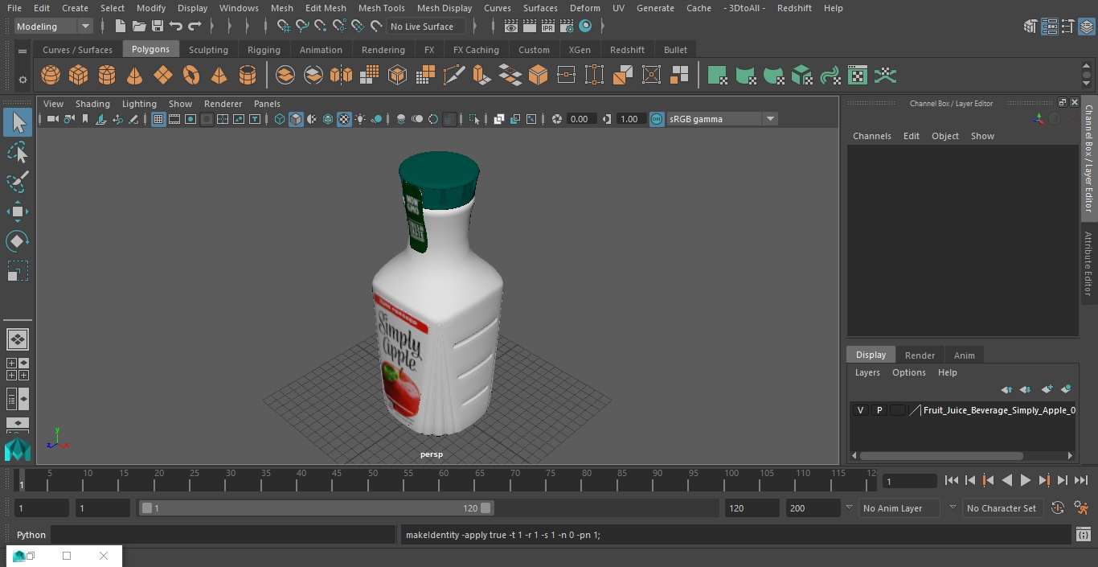This screenshot has width=1098, height=567.
Task: Open the Script Editor icon
Action: tap(1084, 535)
